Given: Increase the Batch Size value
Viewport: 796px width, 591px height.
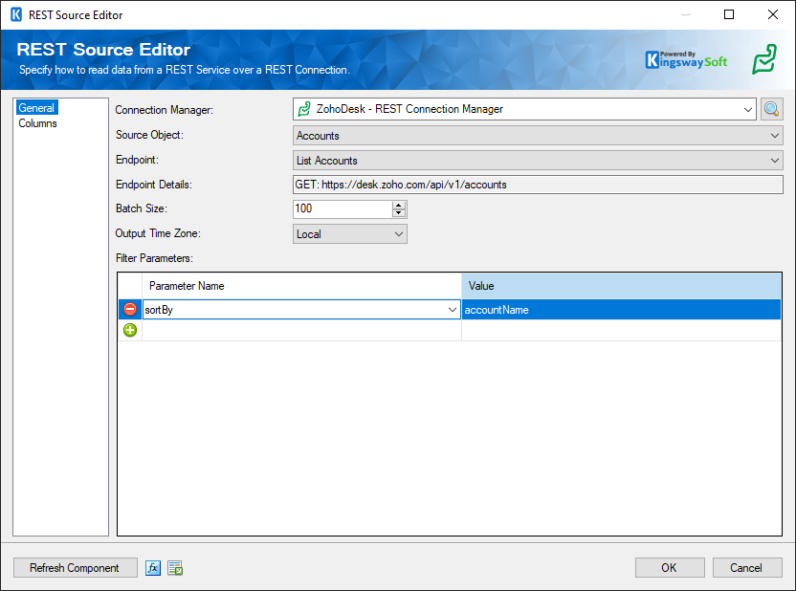Looking at the screenshot, I should tap(399, 205).
